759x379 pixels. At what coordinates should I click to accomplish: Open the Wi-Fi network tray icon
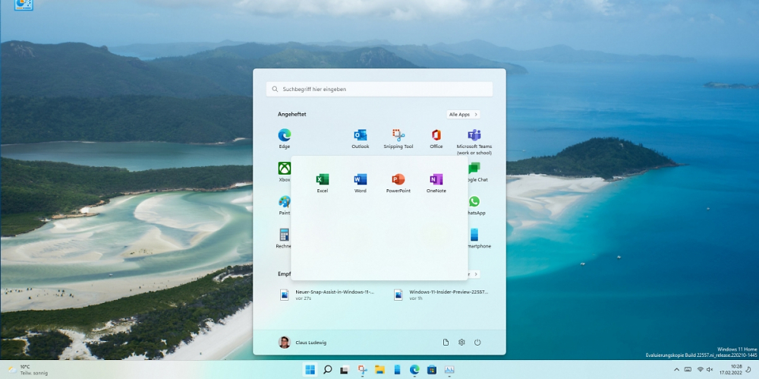click(700, 370)
